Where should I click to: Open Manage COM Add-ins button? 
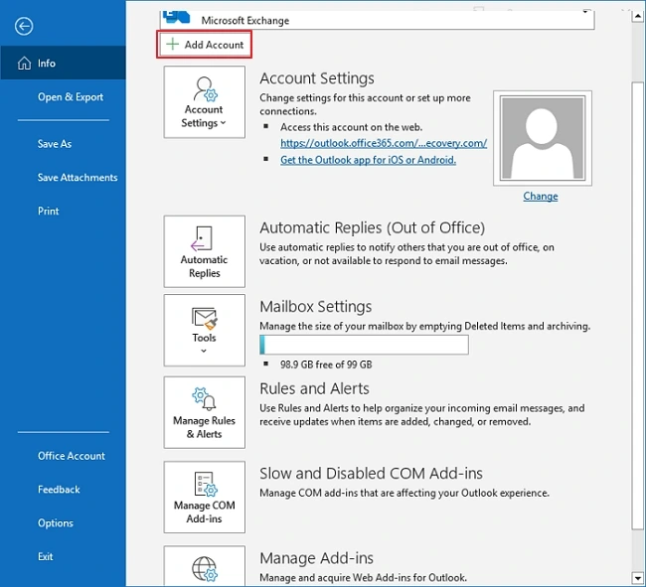(x=205, y=498)
